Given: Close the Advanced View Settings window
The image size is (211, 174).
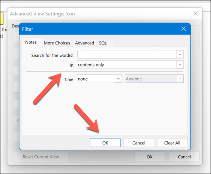Looking at the screenshot, I should (196, 14).
